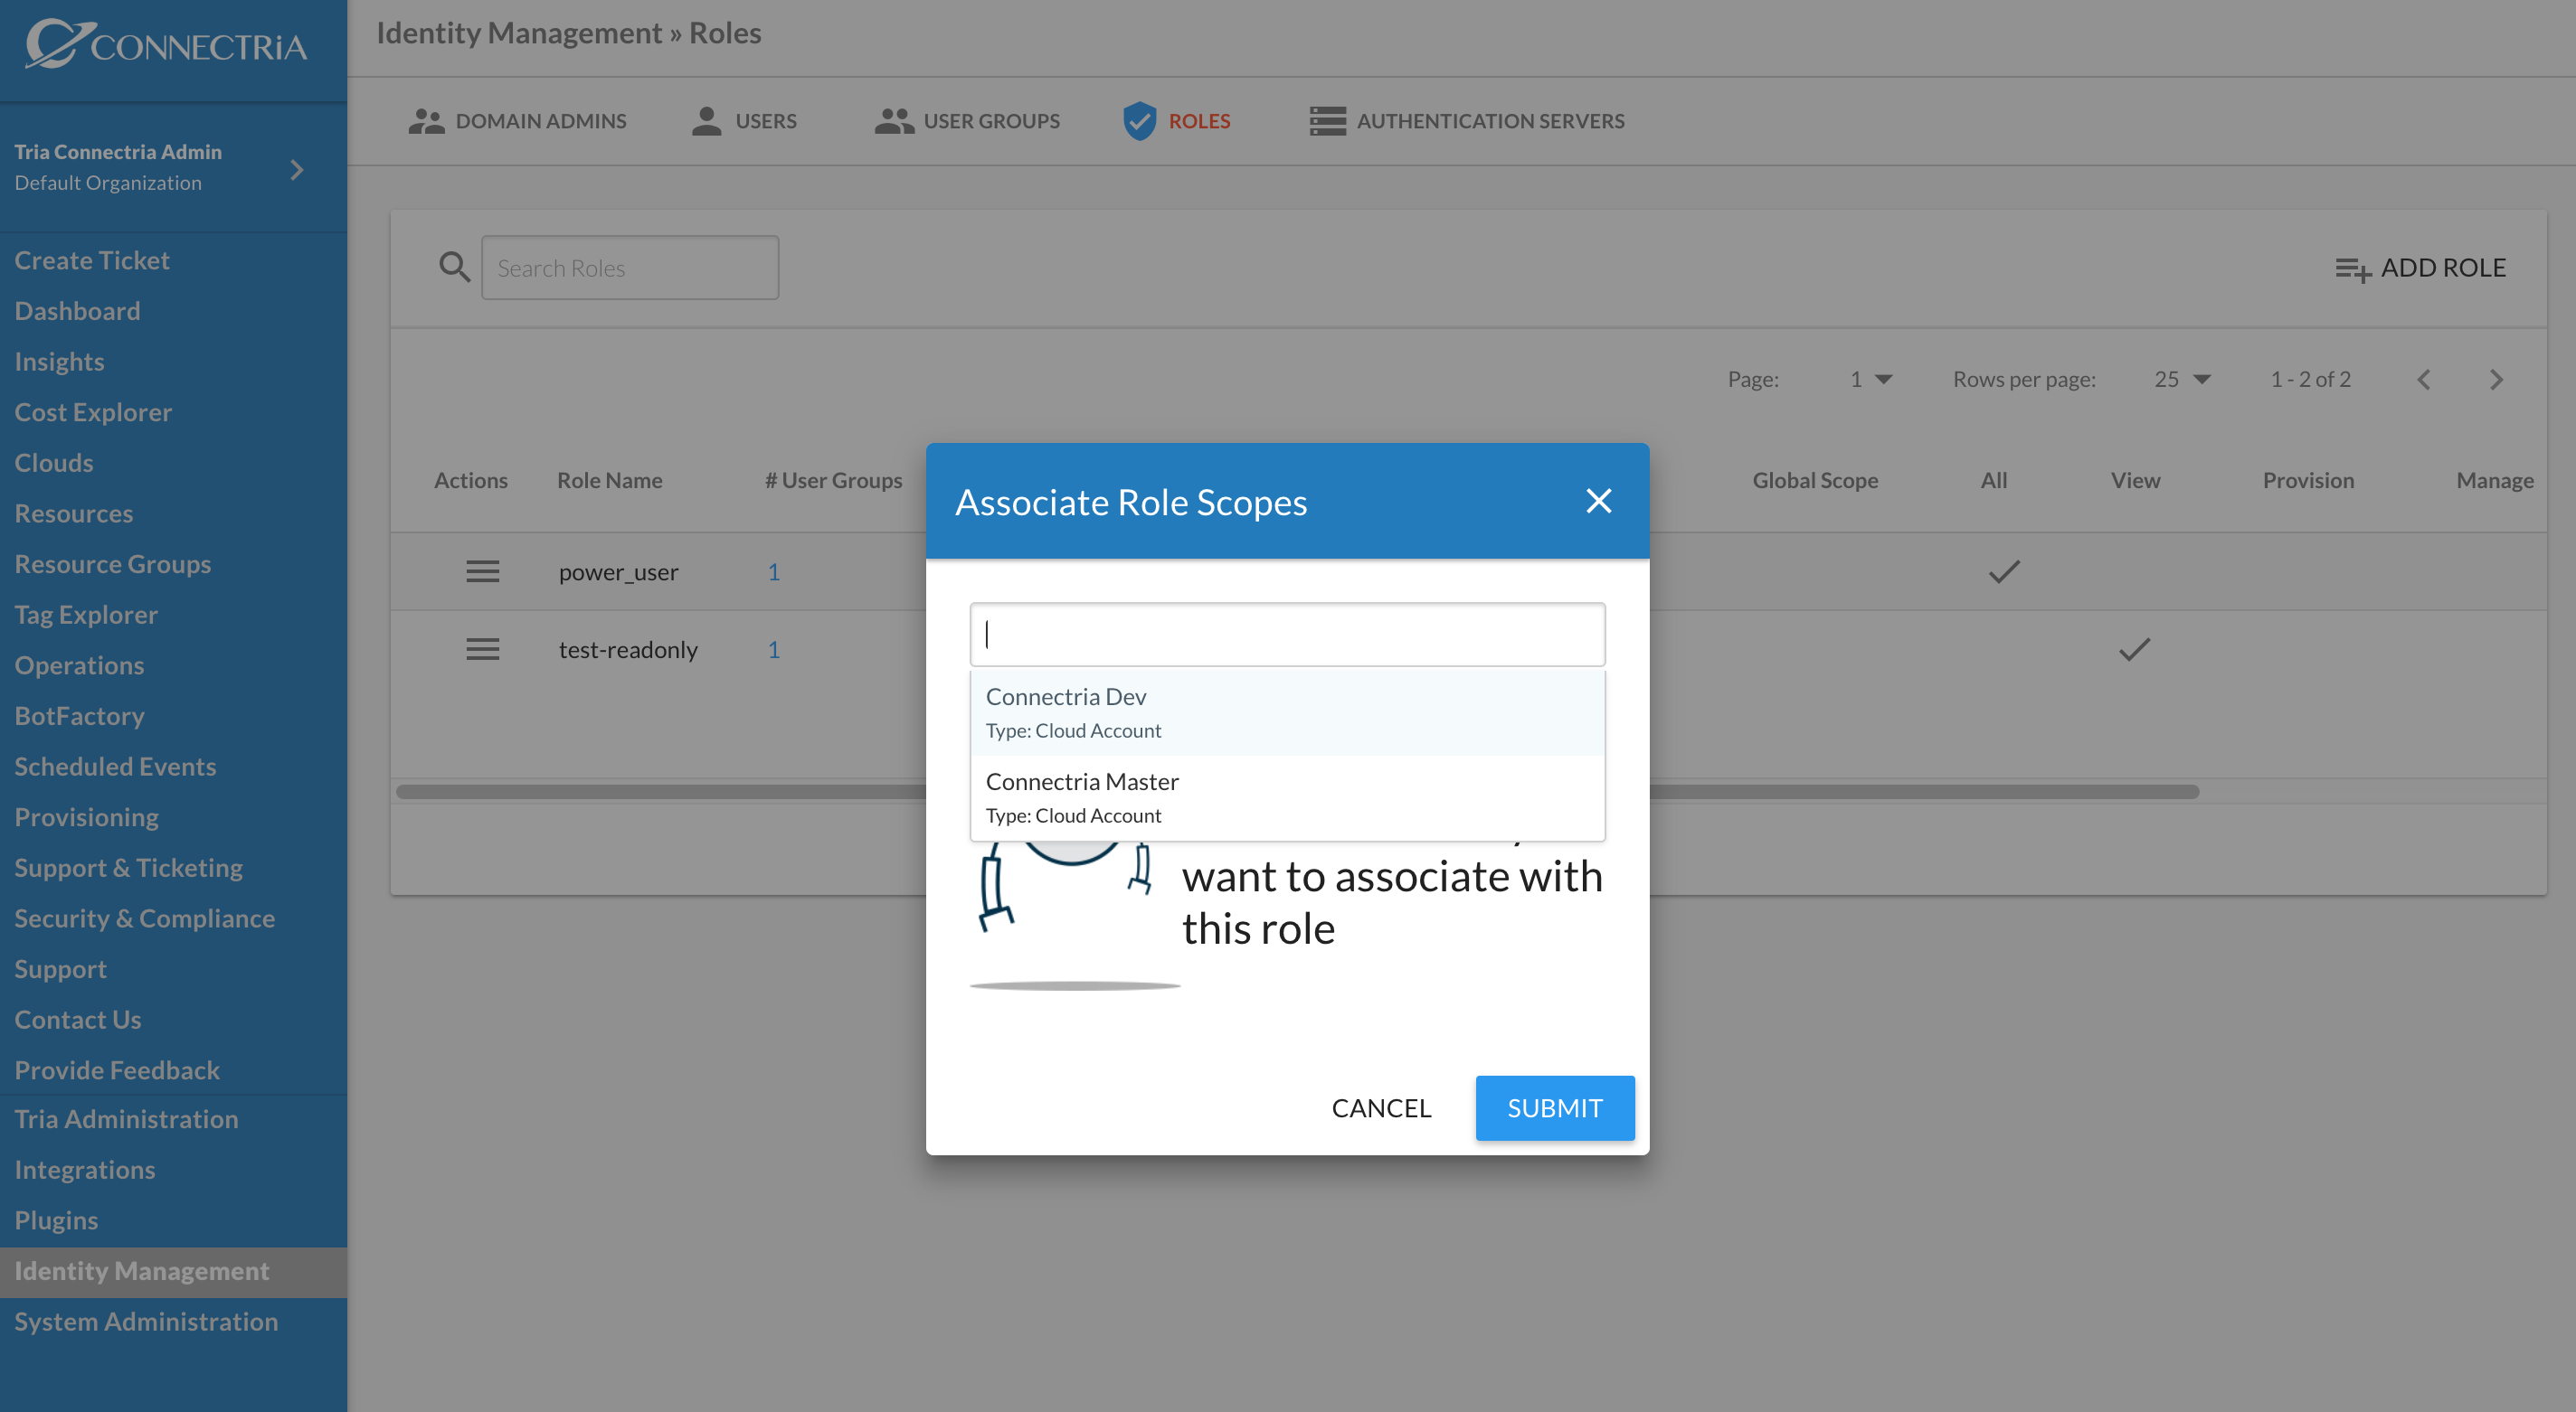2576x1412 pixels.
Task: Open Cost Explorer in sidebar
Action: pyautogui.click(x=93, y=411)
